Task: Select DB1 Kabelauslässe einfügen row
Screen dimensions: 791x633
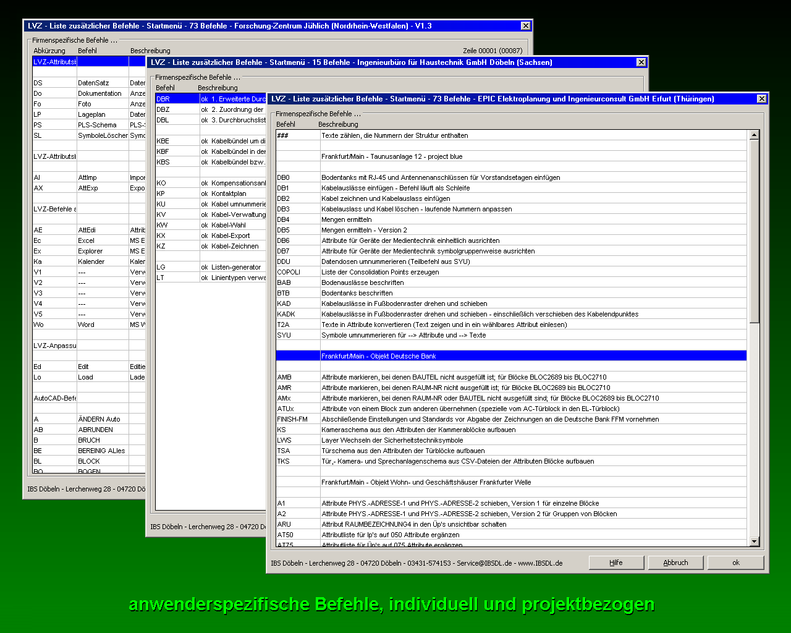Action: tap(511, 188)
